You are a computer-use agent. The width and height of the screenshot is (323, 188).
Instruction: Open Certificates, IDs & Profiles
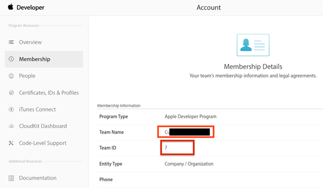point(49,92)
